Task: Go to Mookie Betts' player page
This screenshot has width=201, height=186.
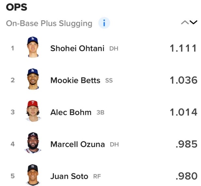Action: pyautogui.click(x=75, y=80)
